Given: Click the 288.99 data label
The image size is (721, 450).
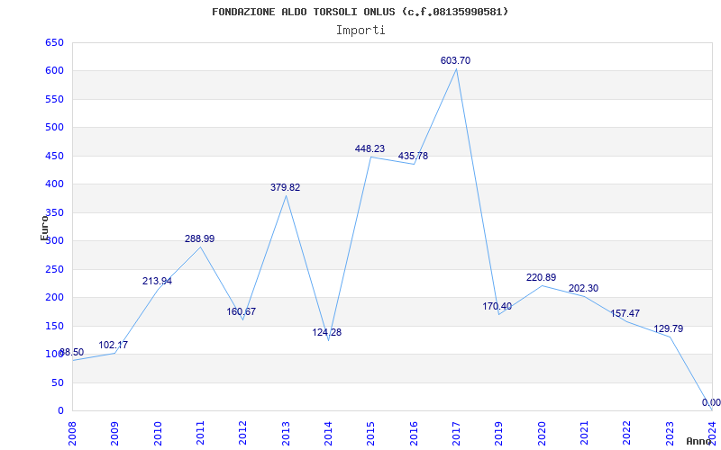Looking at the screenshot, I should point(199,238).
